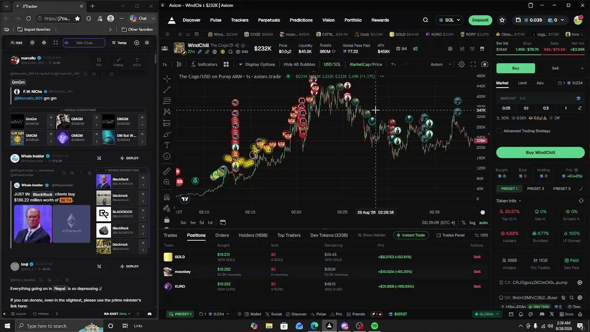Select the ruler measure tool on chart
The image size is (590, 332).
pyautogui.click(x=167, y=171)
